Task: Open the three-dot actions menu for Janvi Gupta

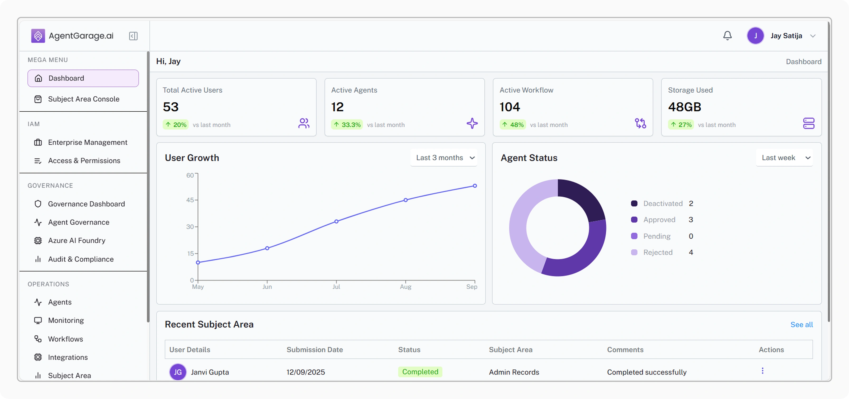Action: coord(762,371)
